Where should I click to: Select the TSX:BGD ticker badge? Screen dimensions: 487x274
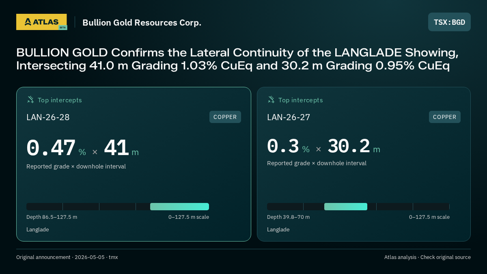[449, 22]
